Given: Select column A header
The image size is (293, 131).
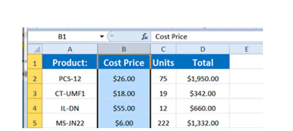Looking at the screenshot, I should coord(70,49).
